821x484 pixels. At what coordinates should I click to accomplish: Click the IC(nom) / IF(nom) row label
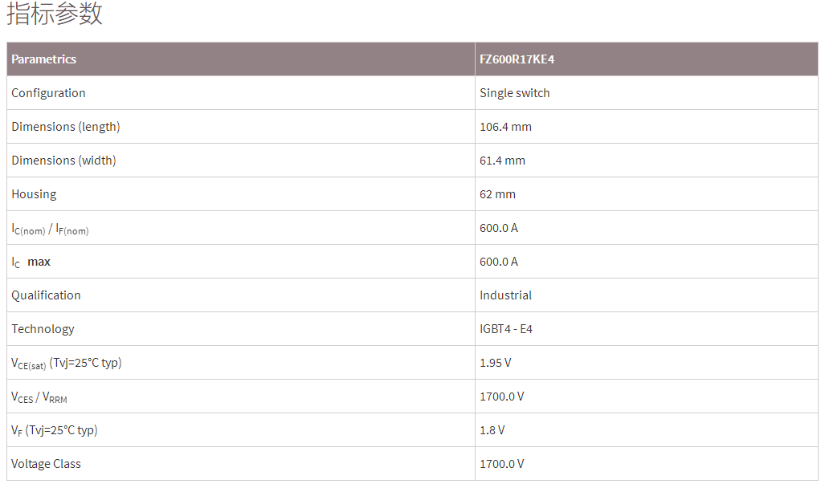point(50,229)
